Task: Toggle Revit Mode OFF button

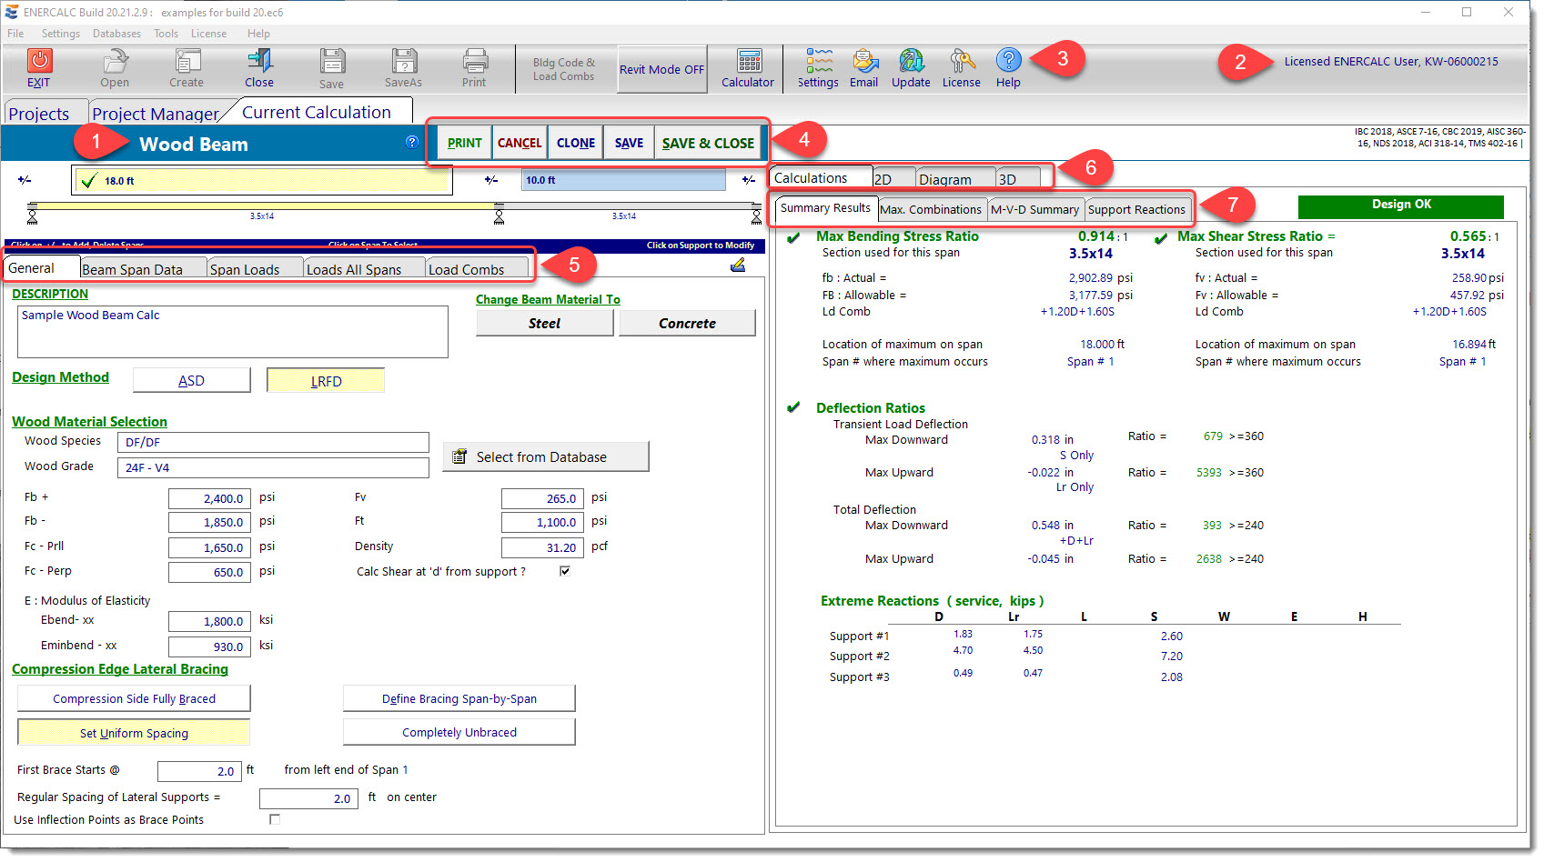Action: coord(661,69)
